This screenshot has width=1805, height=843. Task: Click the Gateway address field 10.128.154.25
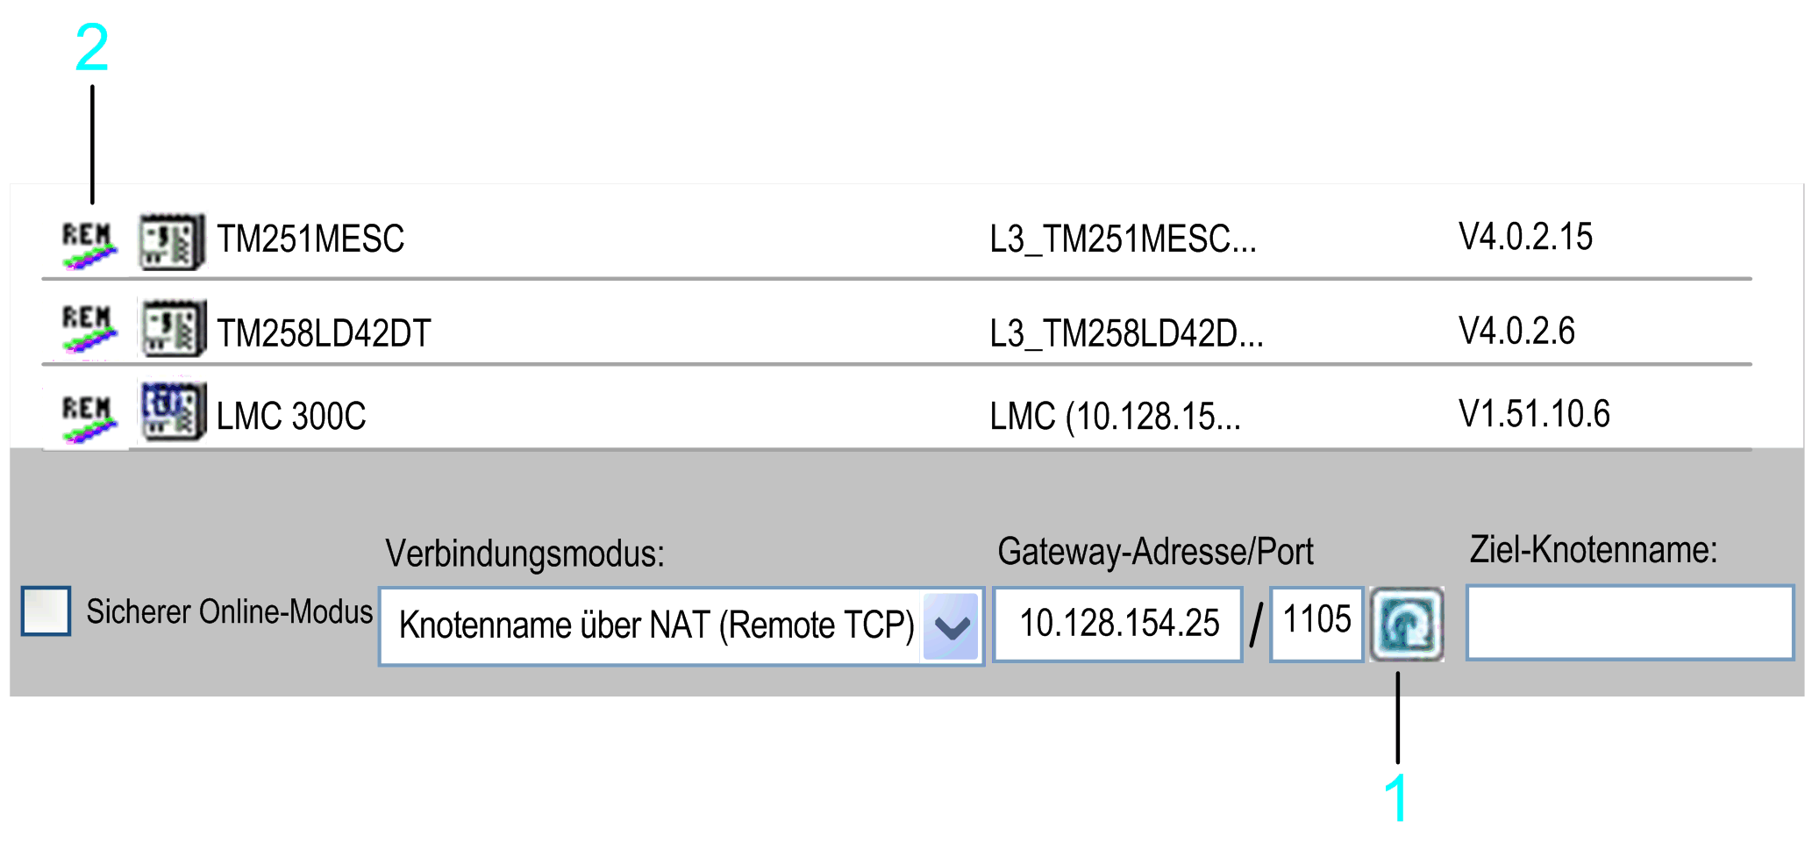click(x=1118, y=624)
